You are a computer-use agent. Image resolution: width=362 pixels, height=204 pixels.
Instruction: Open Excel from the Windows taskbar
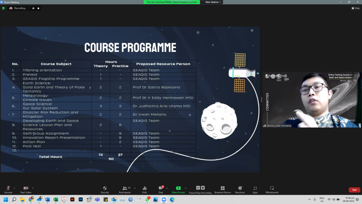tap(56, 200)
